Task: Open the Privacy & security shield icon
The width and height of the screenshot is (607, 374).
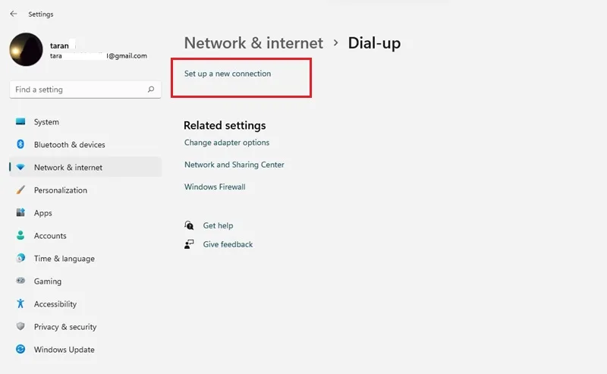Action: [x=20, y=326]
